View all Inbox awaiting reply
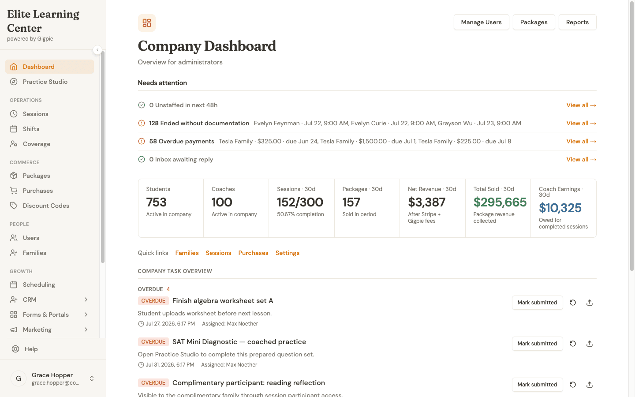Viewport: 635px width, 397px height. (581, 159)
